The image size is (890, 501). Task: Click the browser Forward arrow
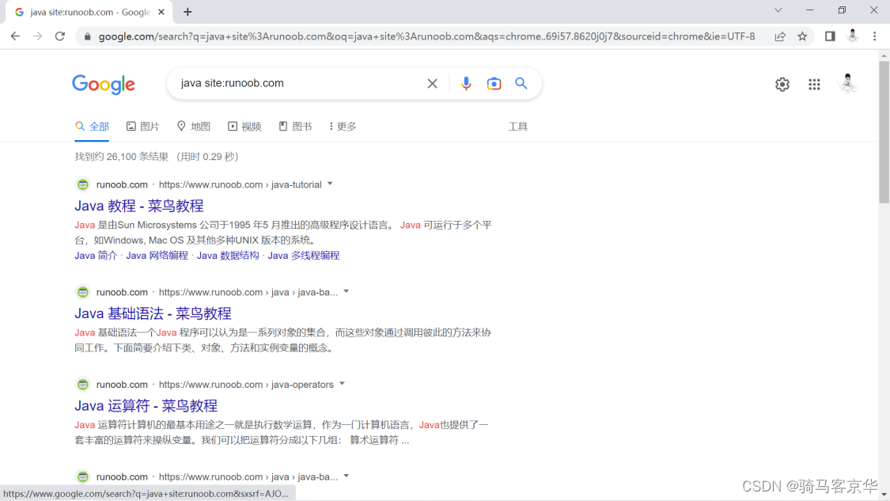coord(37,36)
